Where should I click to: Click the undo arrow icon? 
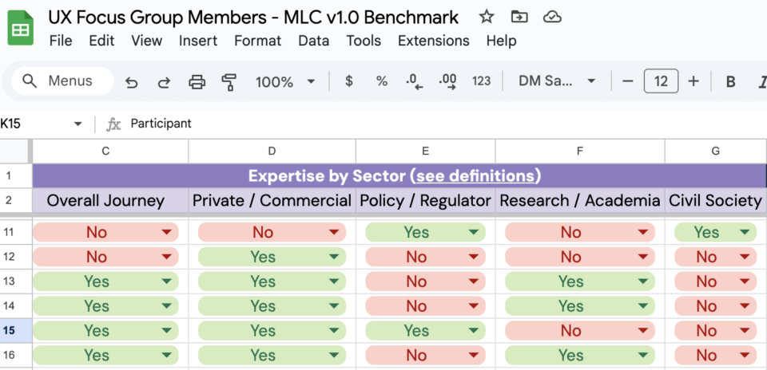(131, 81)
